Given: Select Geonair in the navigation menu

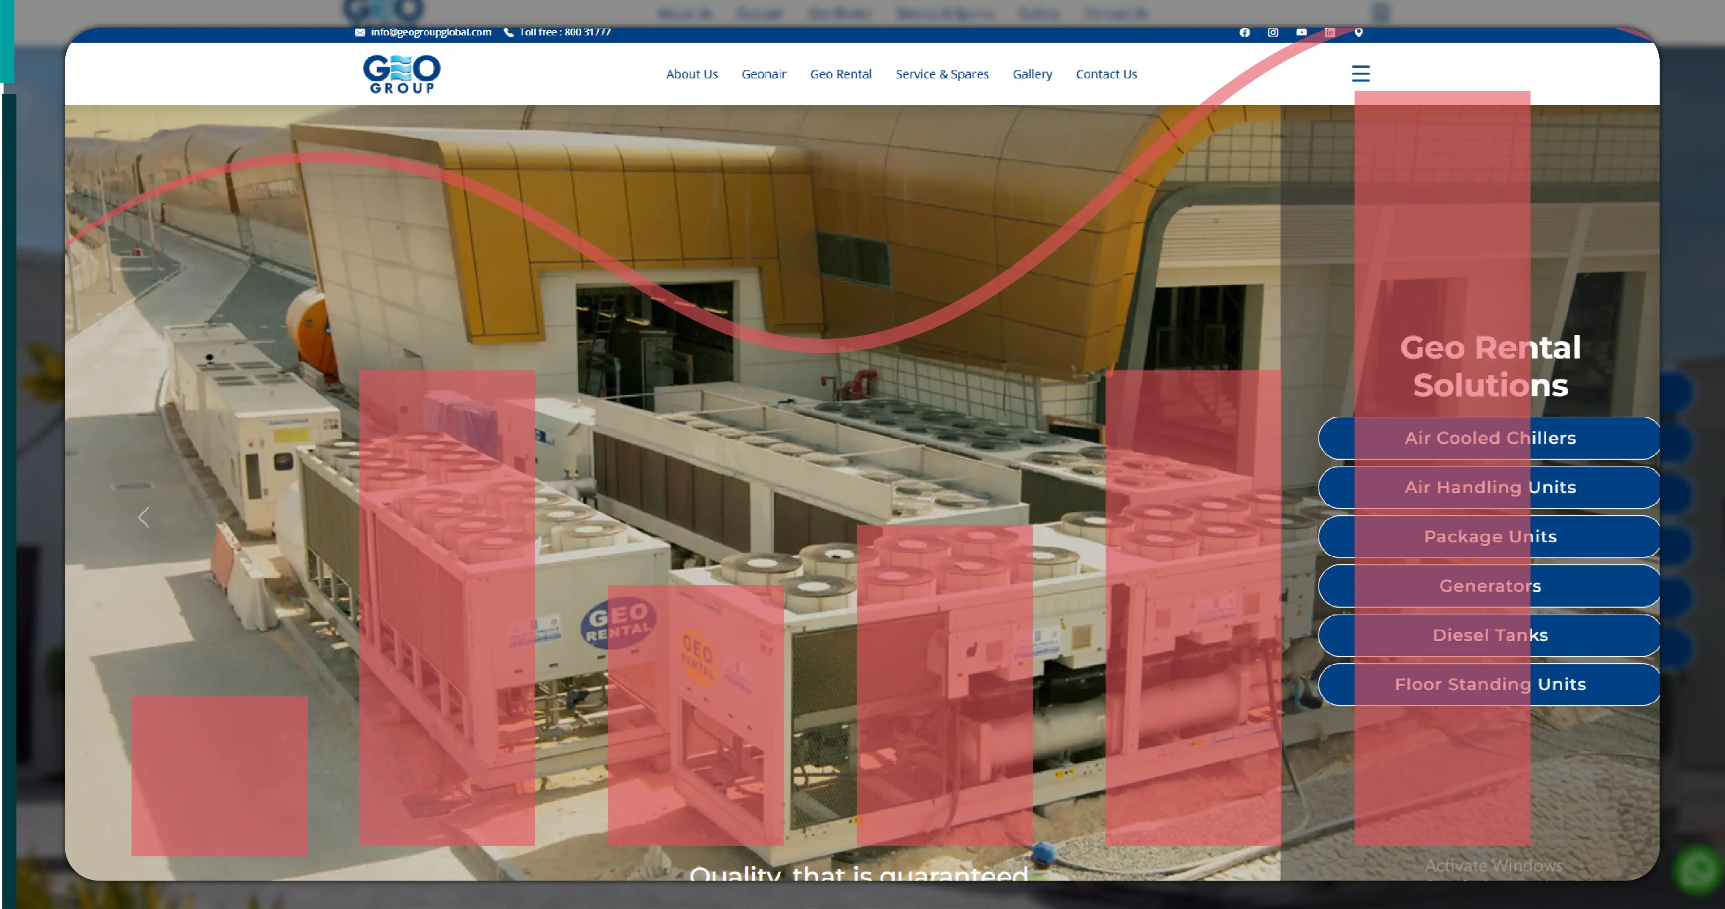Looking at the screenshot, I should coord(764,74).
